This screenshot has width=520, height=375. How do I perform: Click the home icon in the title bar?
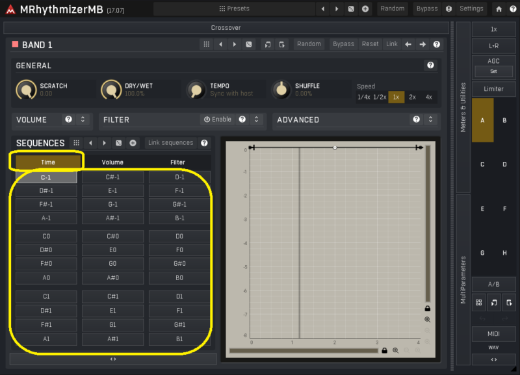tap(499, 9)
